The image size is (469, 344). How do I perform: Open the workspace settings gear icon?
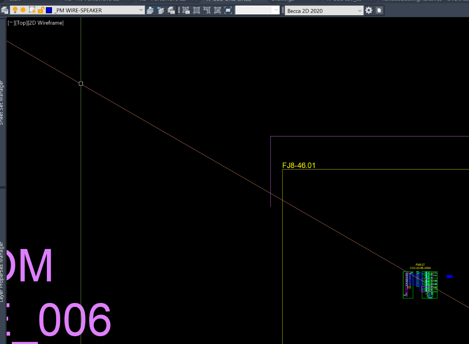click(x=369, y=11)
